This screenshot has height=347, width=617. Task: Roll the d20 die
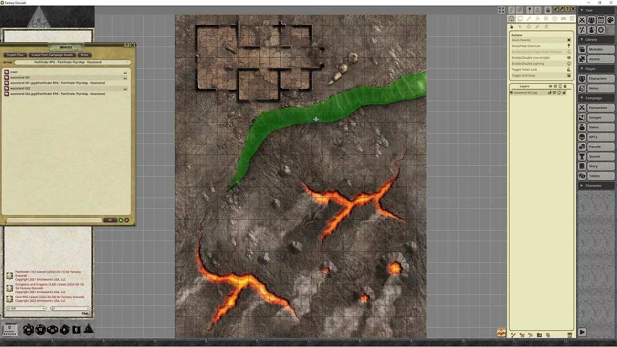coord(28,330)
